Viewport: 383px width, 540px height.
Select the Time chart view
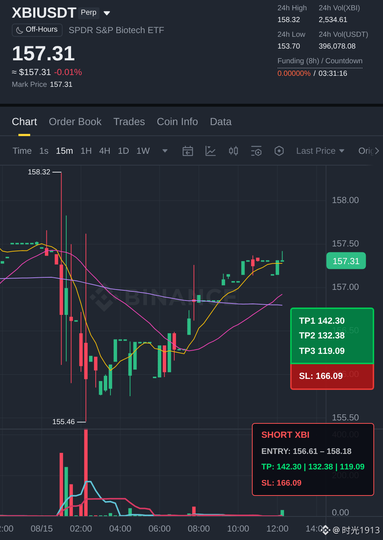point(22,151)
